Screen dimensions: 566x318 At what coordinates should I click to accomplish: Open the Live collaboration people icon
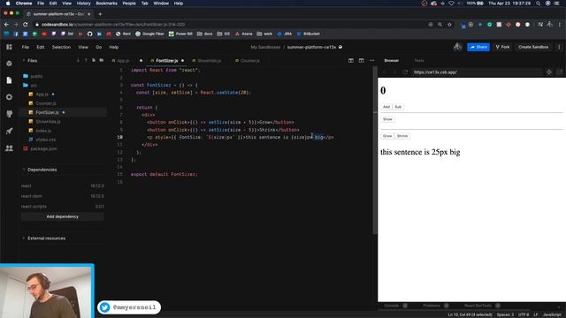point(9,148)
